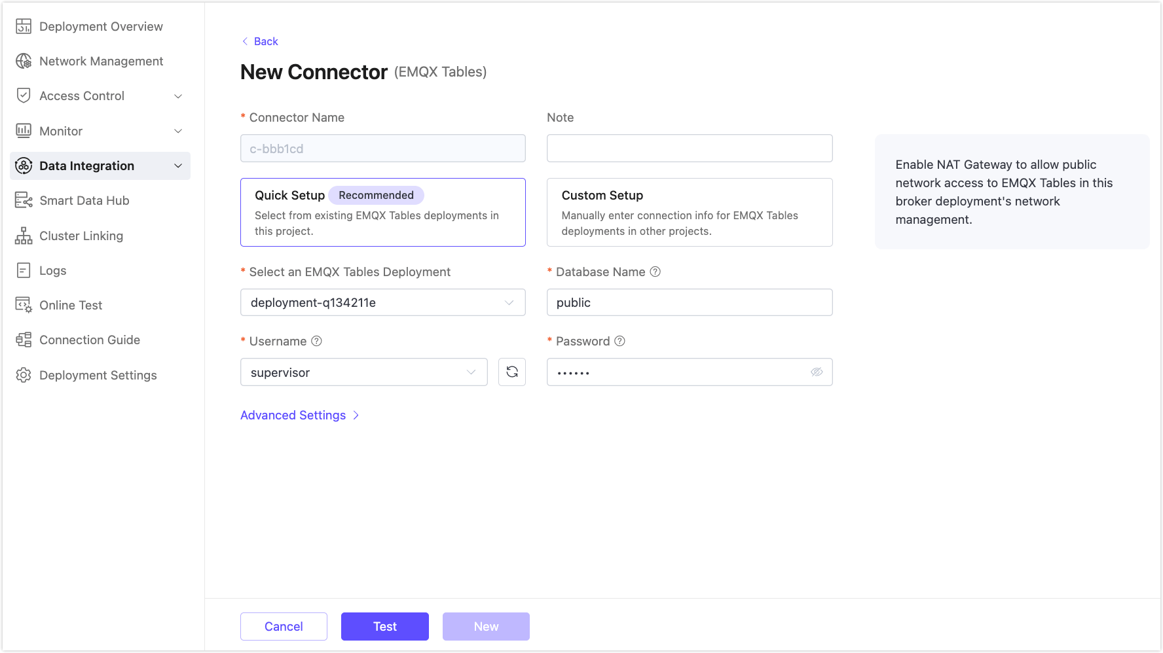
Task: Click the NAT Gateway info text
Action: point(1004,192)
